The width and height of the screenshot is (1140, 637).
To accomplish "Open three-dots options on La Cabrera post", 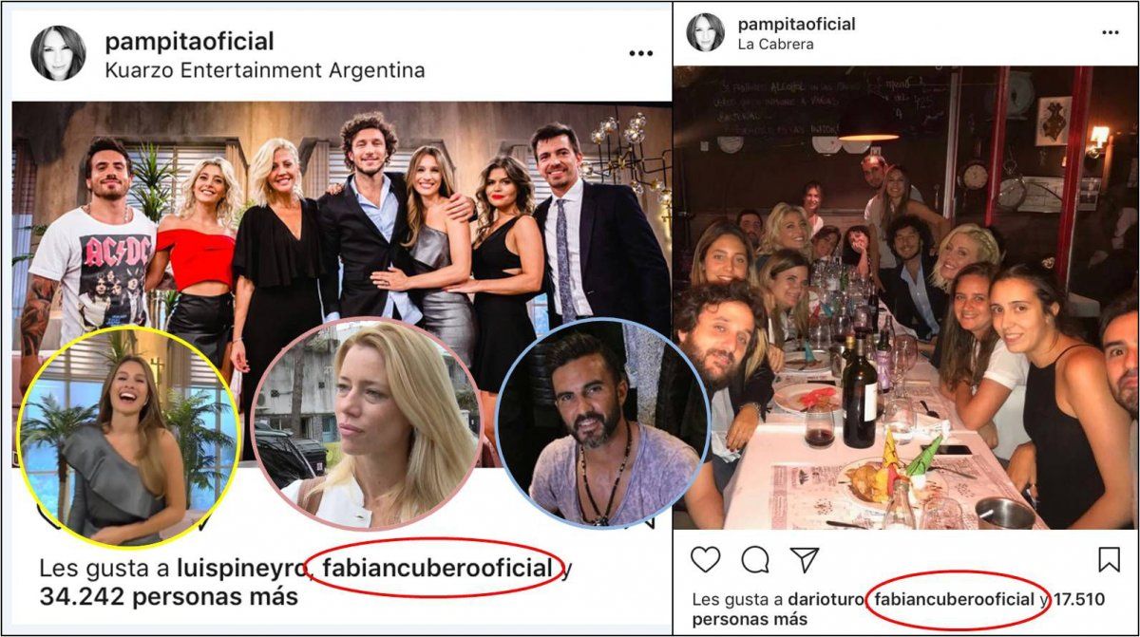I will pyautogui.click(x=1110, y=32).
